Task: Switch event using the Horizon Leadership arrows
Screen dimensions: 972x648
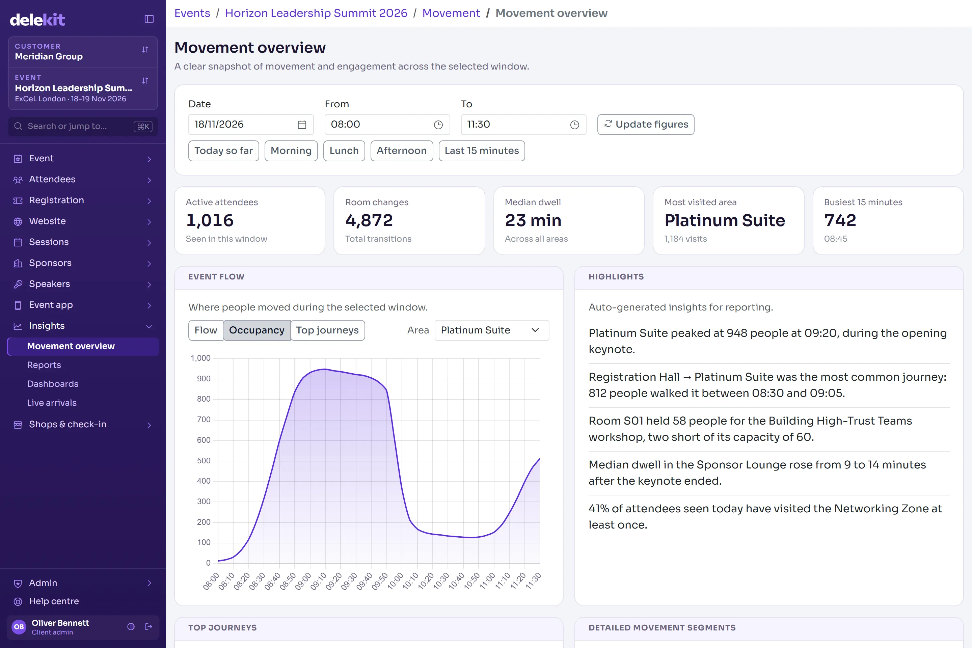Action: (x=145, y=81)
